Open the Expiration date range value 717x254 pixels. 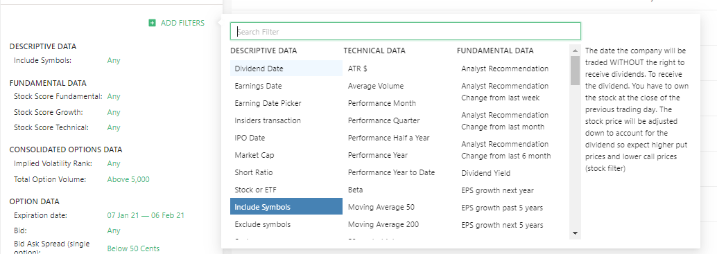tap(146, 215)
